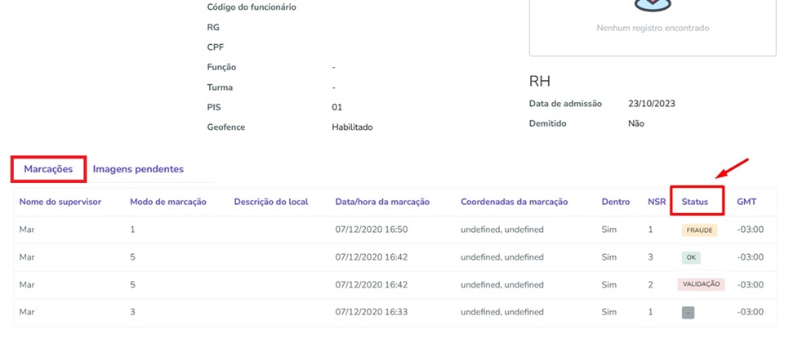Click Data/hora da marcação column header
The width and height of the screenshot is (789, 343).
382,202
